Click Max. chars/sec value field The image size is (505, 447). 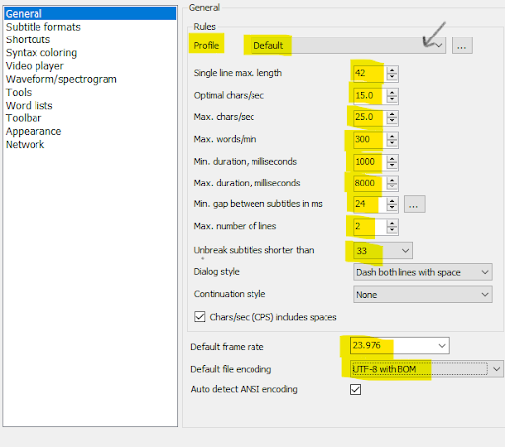pos(369,117)
